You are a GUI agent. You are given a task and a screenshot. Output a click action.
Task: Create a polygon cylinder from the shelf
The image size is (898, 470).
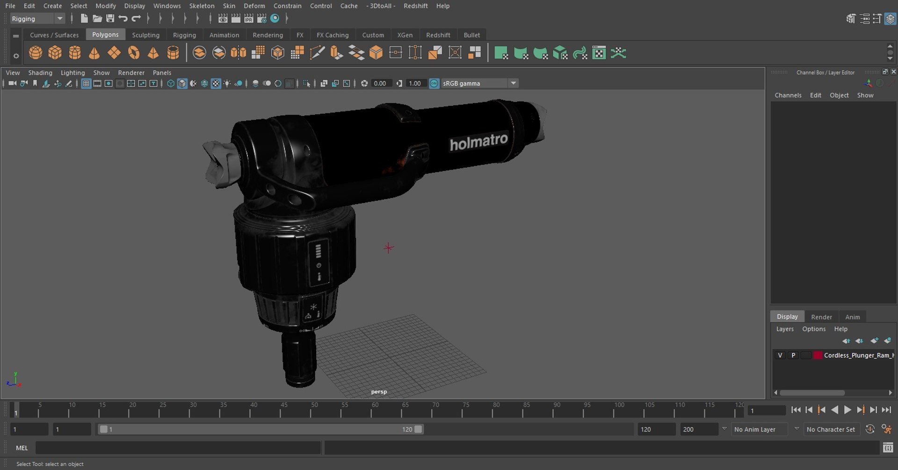(75, 53)
